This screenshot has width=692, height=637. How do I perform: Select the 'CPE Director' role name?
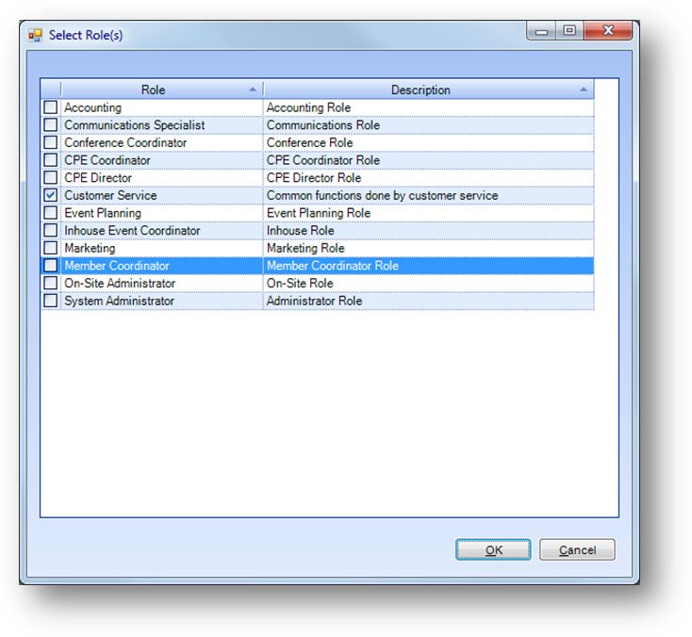pos(98,178)
